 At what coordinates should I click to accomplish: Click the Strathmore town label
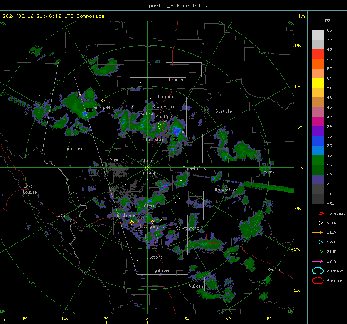click(187, 228)
